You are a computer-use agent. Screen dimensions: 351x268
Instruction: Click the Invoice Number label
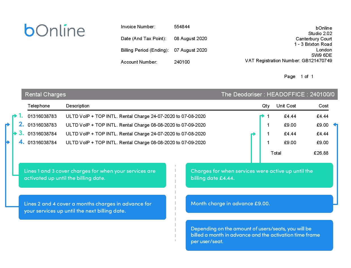138,27
